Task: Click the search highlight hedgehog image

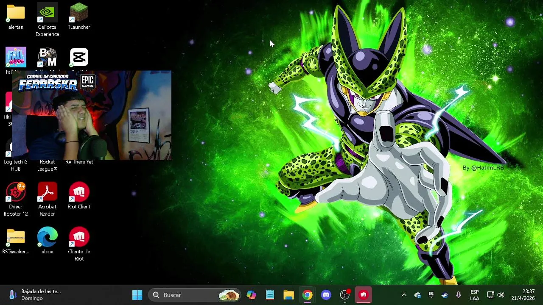Action: pyautogui.click(x=229, y=295)
